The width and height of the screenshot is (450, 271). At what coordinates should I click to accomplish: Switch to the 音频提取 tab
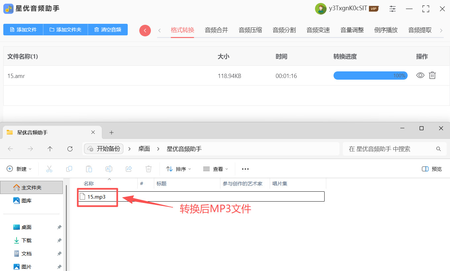point(420,30)
